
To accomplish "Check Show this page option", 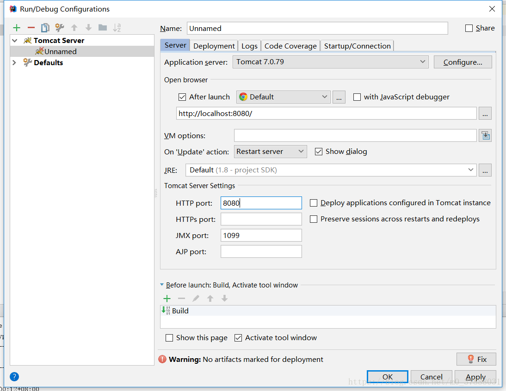I will pyautogui.click(x=169, y=338).
